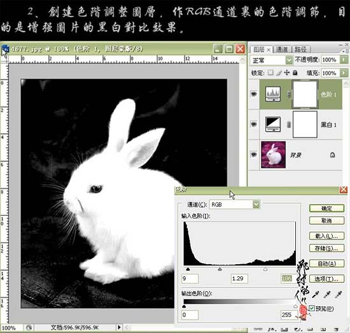This screenshot has width=350, height=333.
Task: Open the 通道(C) RGB channel dropdown
Action: click(x=256, y=204)
